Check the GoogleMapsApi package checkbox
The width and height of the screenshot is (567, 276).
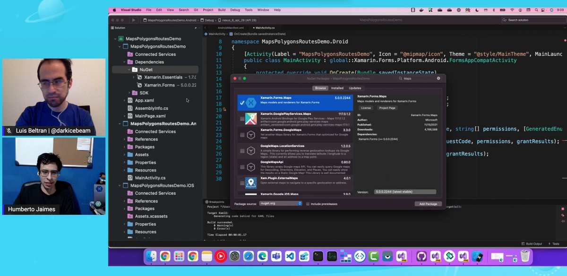click(242, 167)
